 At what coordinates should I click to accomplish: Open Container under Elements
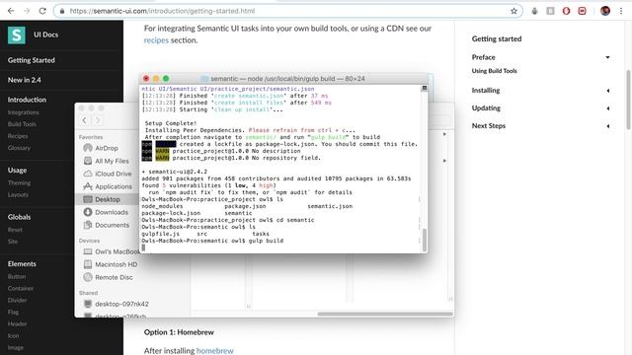coord(21,289)
